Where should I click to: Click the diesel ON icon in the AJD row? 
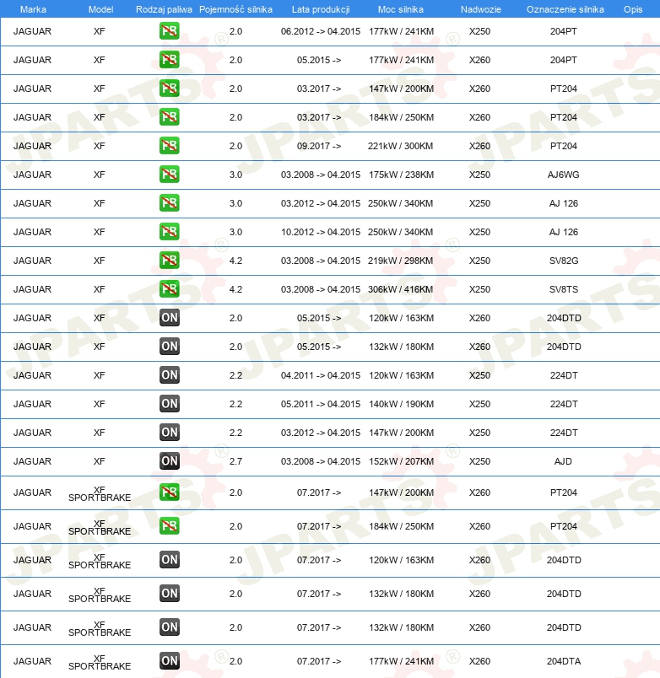tap(169, 461)
